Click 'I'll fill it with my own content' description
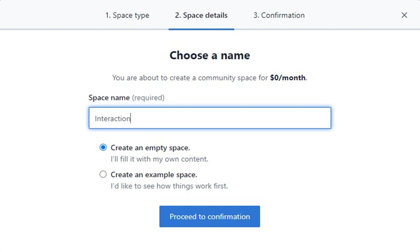Viewport: 420px width, 252px height. pos(159,159)
